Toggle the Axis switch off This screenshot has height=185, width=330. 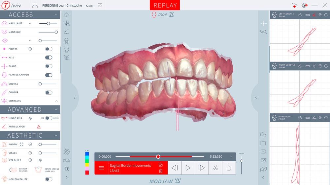[x=49, y=58]
